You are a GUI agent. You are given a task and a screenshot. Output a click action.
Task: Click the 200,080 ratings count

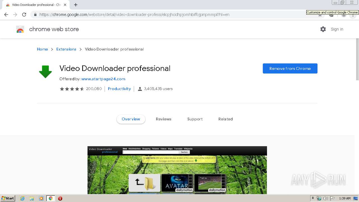point(94,89)
